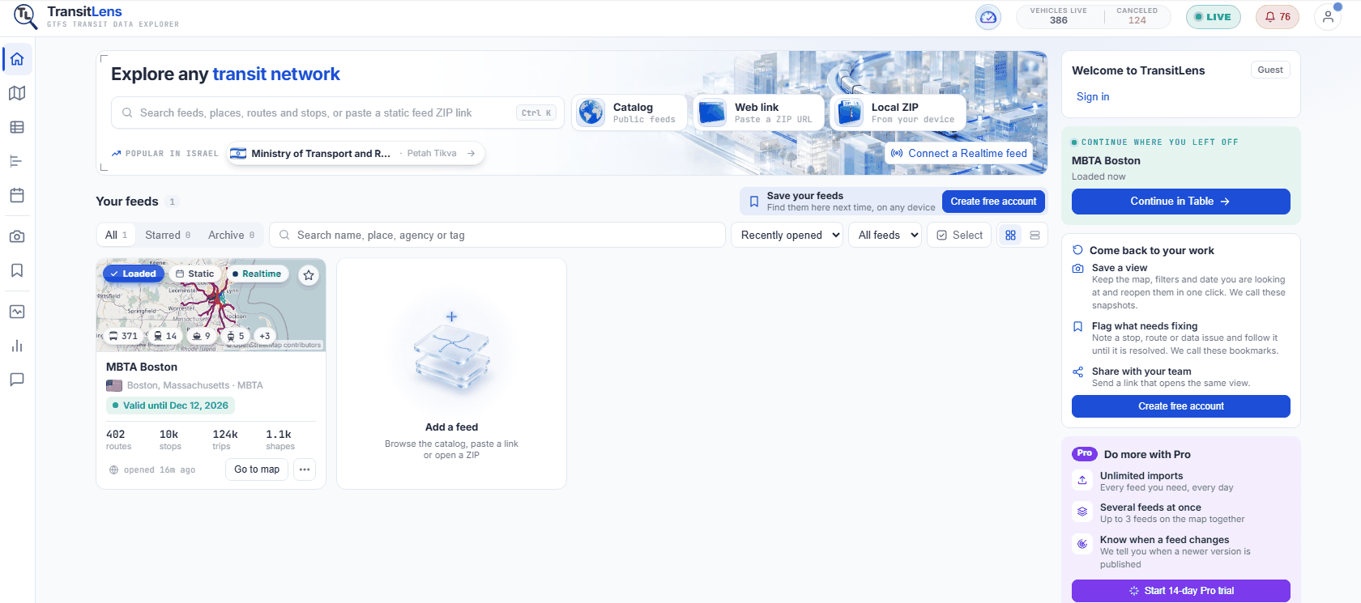Open the feedback chat bubble sidebar icon

click(x=17, y=380)
